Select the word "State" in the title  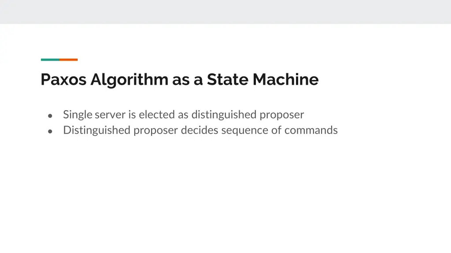227,80
